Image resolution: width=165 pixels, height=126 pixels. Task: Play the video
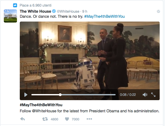pyautogui.click(x=26, y=95)
